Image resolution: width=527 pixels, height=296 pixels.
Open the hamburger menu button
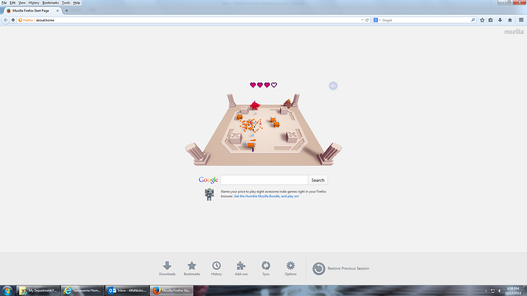(x=522, y=20)
